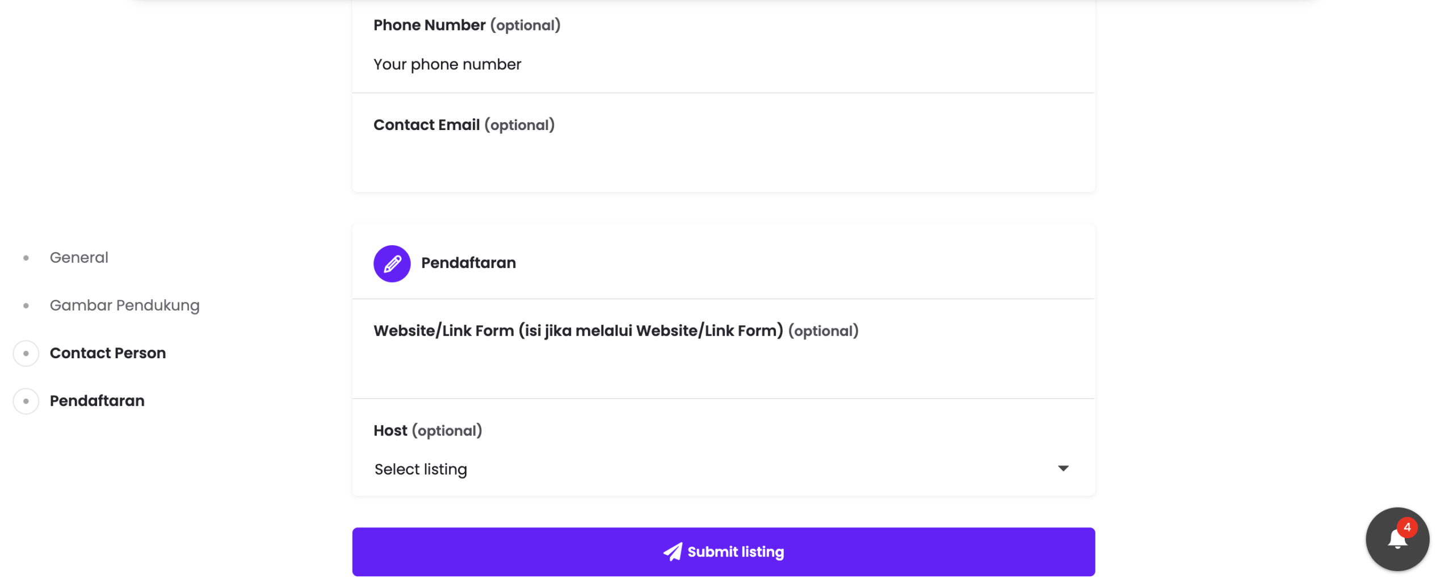
Task: Click the circle marker beside sidebar Pendaftaran
Action: 26,401
